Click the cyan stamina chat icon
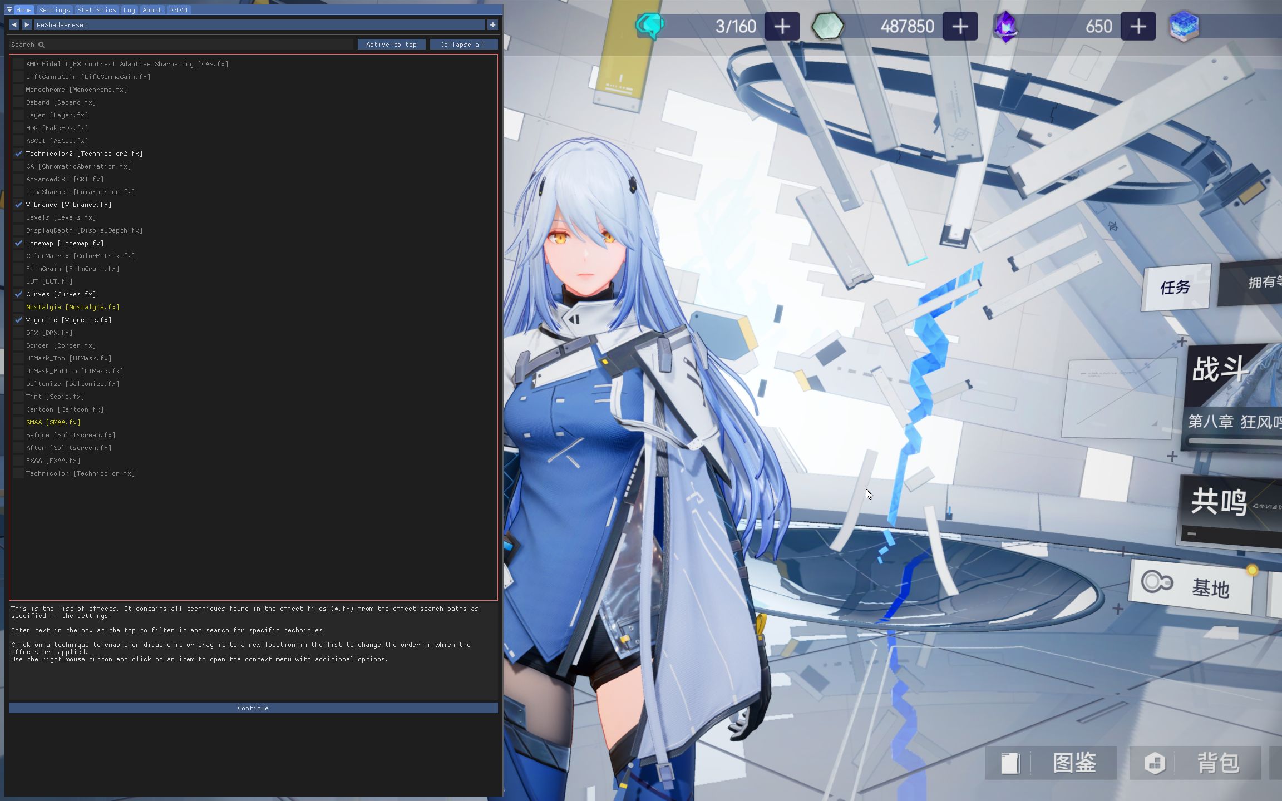Image resolution: width=1282 pixels, height=801 pixels. click(x=649, y=26)
